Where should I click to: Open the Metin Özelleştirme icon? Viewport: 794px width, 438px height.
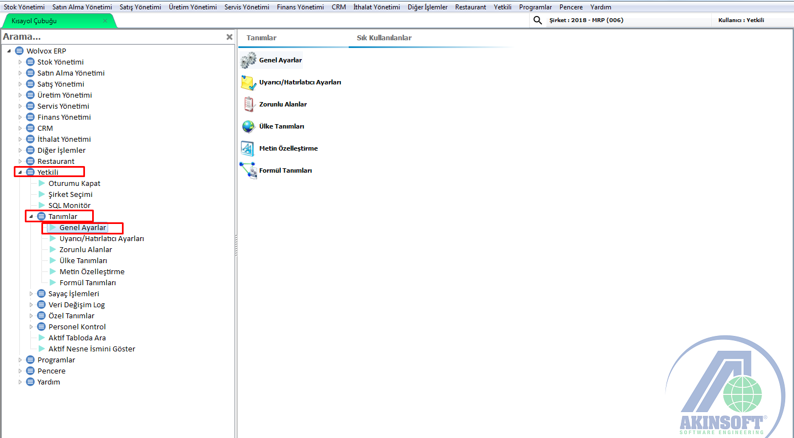(x=248, y=148)
